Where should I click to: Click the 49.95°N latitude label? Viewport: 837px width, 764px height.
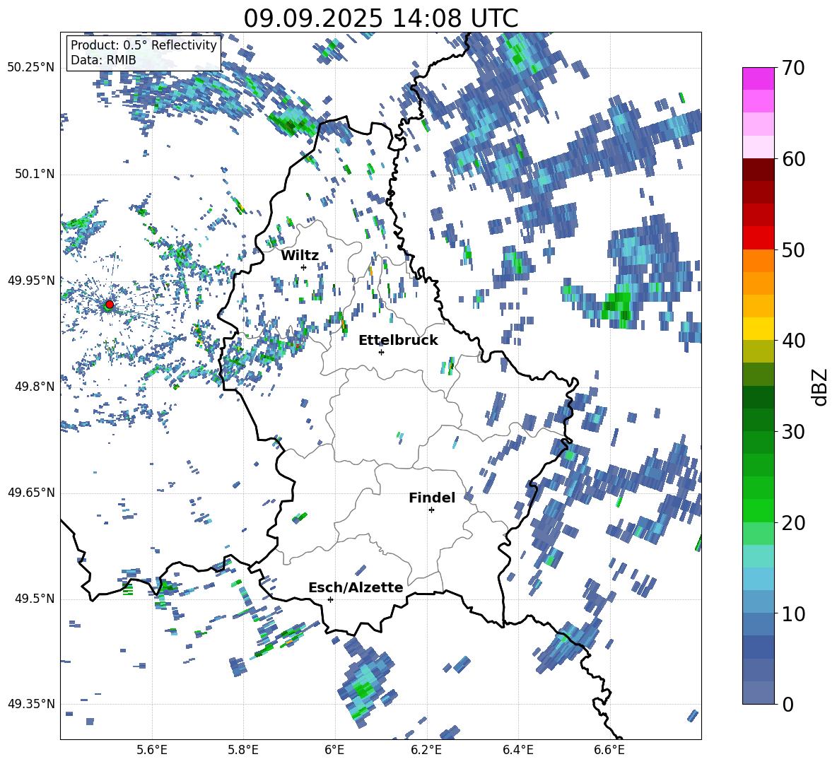click(x=31, y=280)
